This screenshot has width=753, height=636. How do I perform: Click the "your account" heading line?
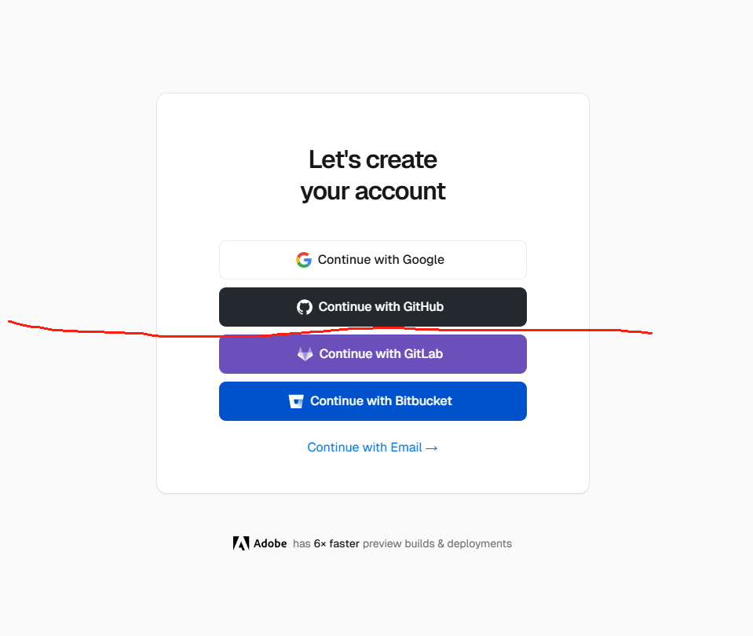point(373,191)
